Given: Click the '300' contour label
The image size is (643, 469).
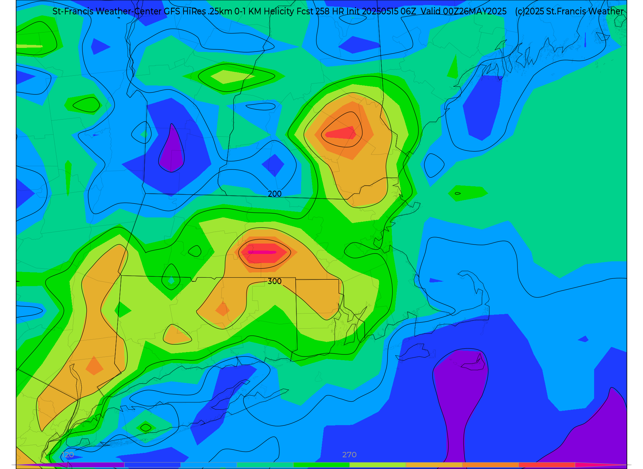Looking at the screenshot, I should (275, 281).
